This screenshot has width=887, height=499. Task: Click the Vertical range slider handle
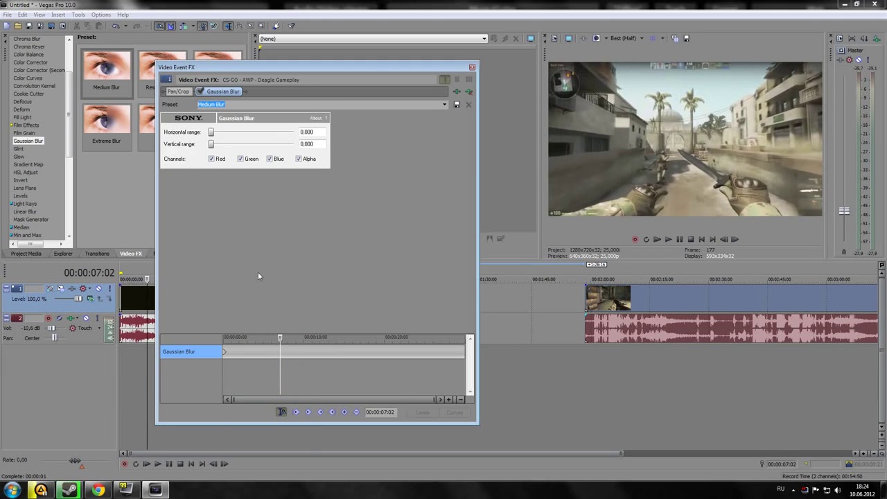(211, 144)
